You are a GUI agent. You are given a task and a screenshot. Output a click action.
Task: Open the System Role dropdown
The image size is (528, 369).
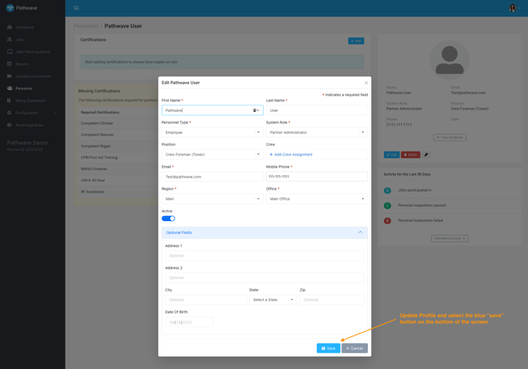316,132
